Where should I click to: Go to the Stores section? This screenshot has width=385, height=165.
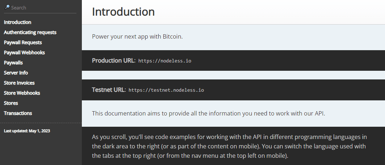tap(11, 103)
